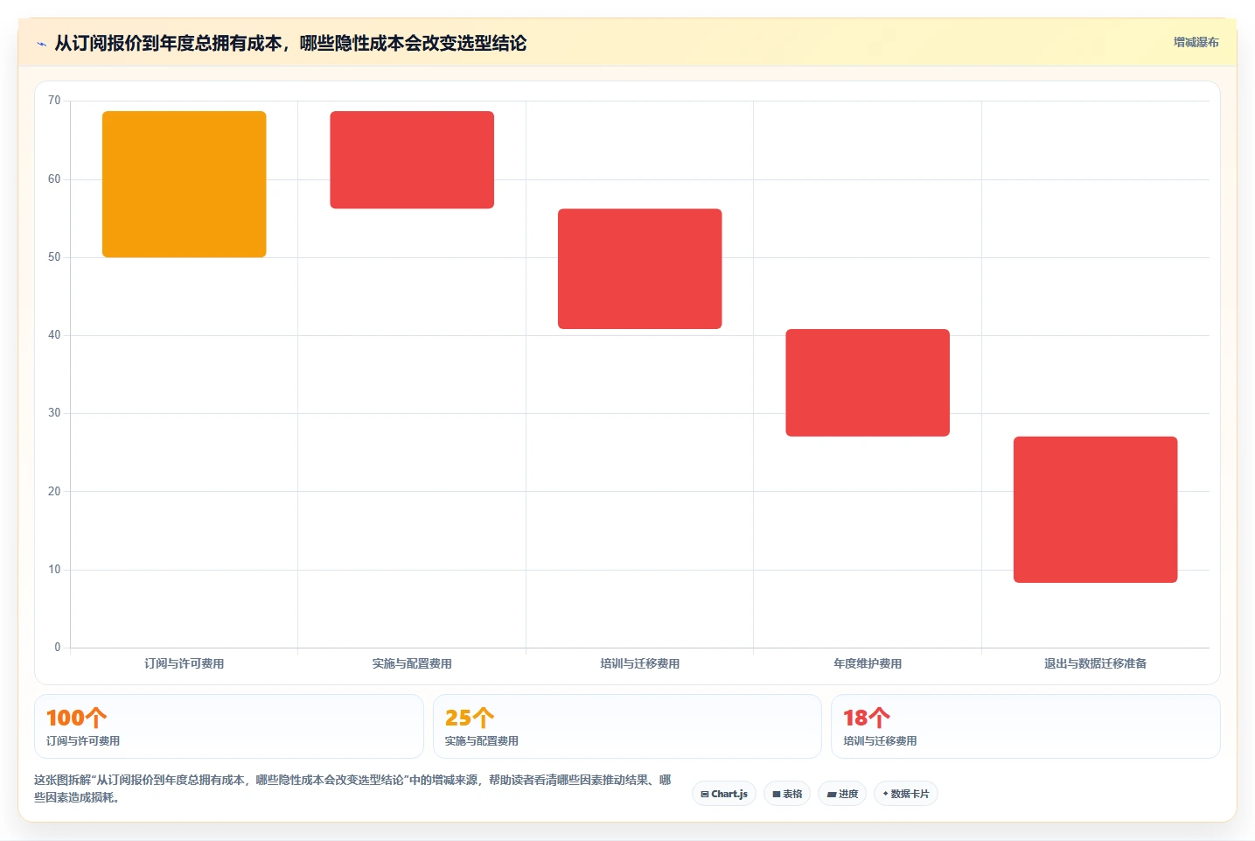
Task: Select the red 年度维护费用 bar
Action: [868, 382]
